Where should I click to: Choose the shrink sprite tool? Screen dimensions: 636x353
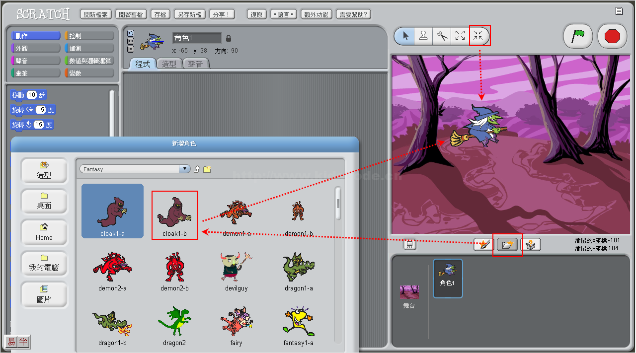[479, 36]
